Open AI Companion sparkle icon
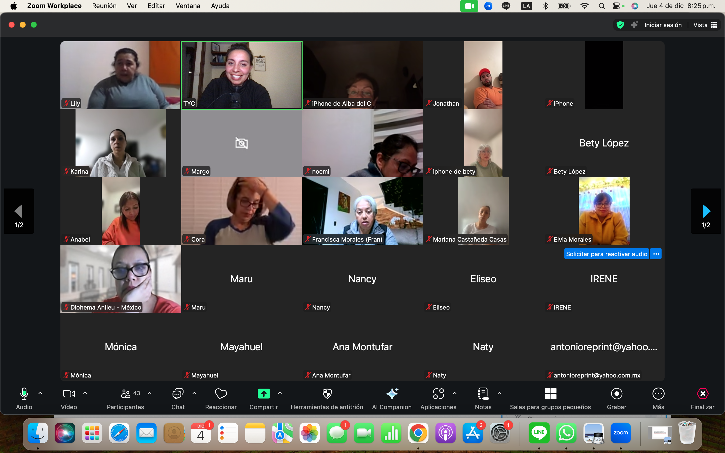Screen dimensions: 725x453 392,394
